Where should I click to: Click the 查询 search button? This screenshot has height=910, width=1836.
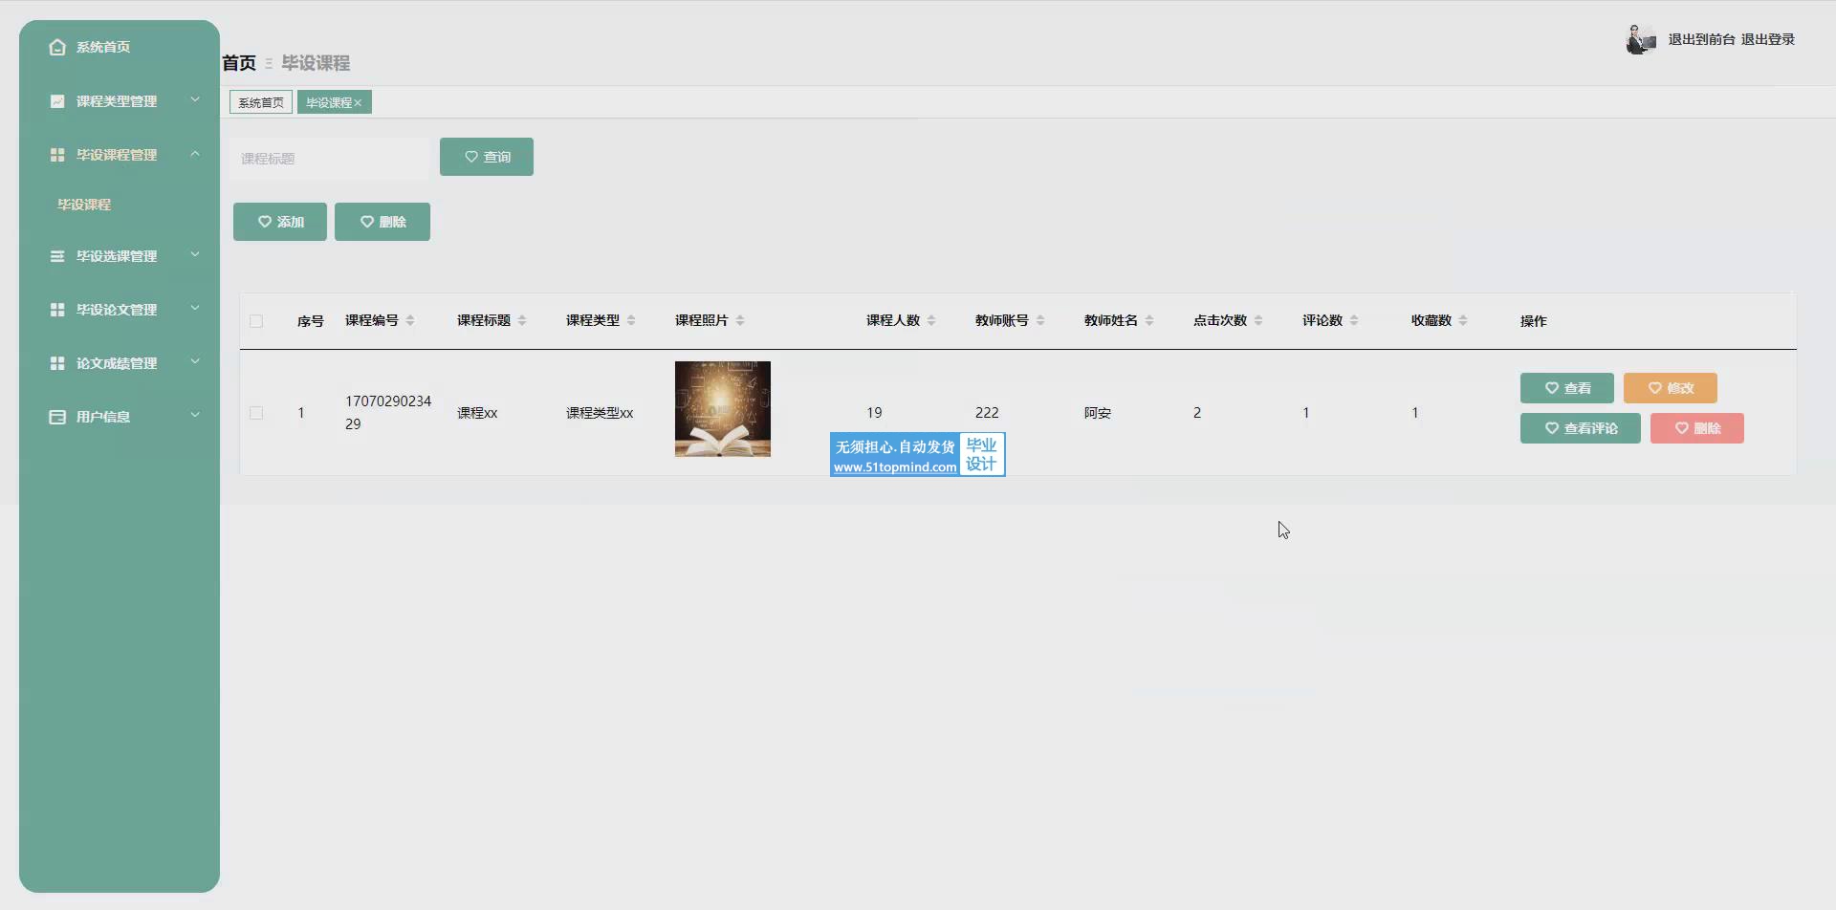point(487,157)
